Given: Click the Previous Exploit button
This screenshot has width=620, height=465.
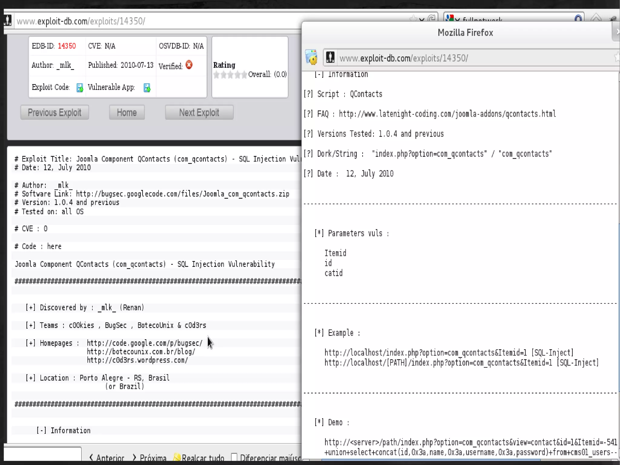Looking at the screenshot, I should point(54,113).
